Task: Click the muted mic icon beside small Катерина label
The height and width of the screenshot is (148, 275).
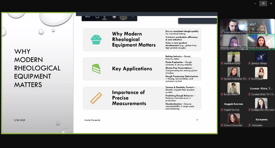Action: coord(250,125)
